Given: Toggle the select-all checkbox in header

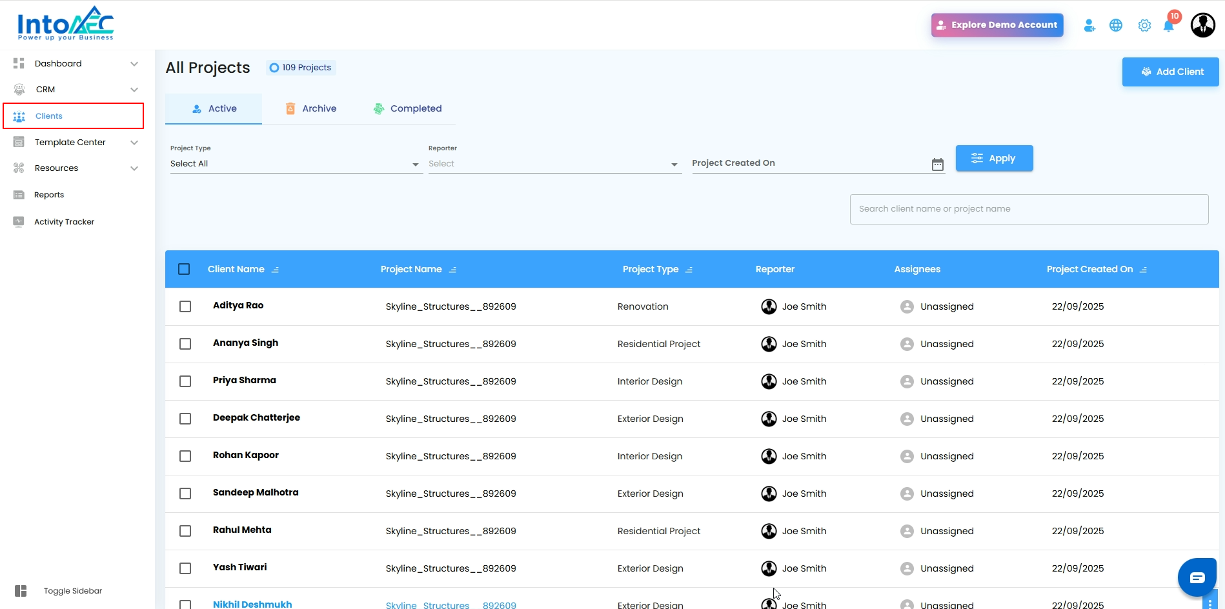Looking at the screenshot, I should pos(184,269).
